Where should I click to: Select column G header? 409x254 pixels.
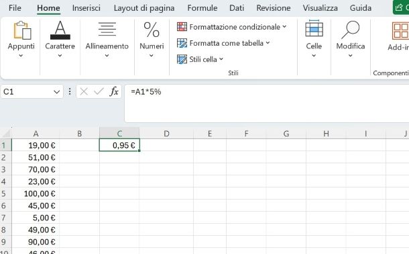(x=286, y=133)
